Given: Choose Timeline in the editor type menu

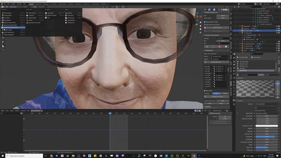Looking at the screenshot, I should 35,15.
